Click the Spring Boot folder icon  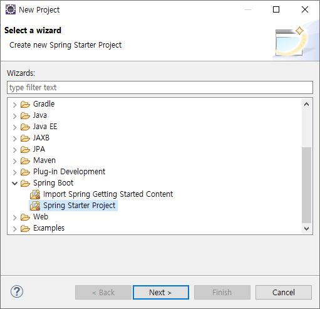tap(25, 183)
